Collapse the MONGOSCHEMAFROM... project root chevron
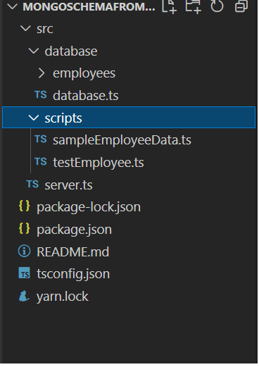The width and height of the screenshot is (259, 367). click(12, 6)
